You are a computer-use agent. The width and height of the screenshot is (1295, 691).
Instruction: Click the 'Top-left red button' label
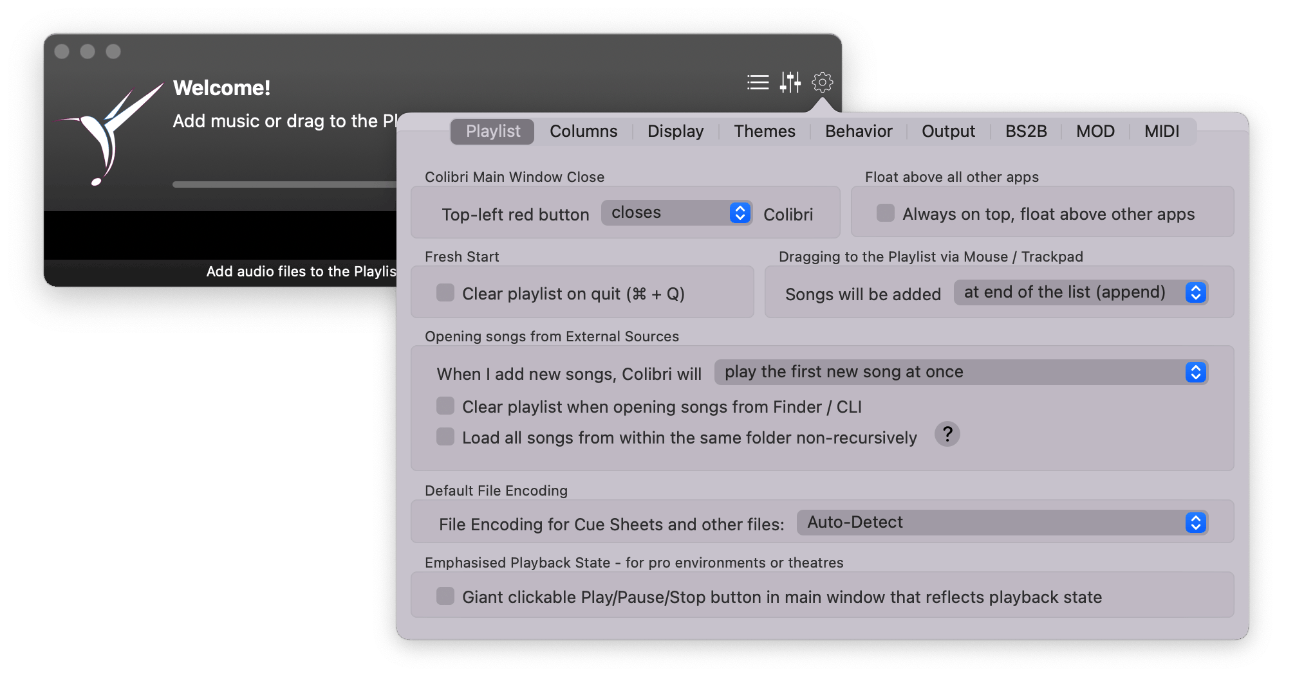[x=515, y=215]
